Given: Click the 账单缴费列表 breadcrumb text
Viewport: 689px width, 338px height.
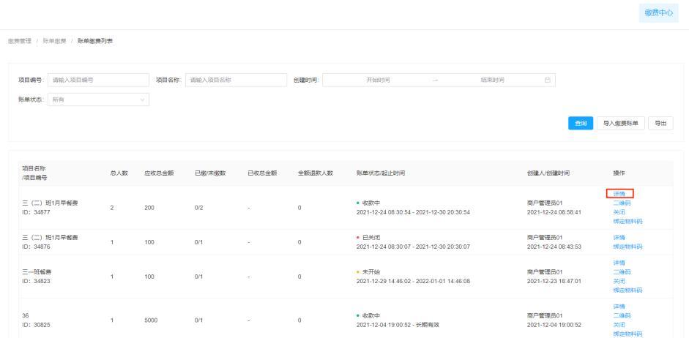Looking at the screenshot, I should 95,41.
